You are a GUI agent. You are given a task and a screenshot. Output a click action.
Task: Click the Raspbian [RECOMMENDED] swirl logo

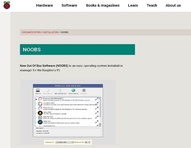(40, 99)
